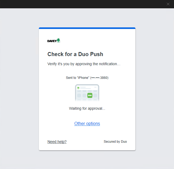This screenshot has height=169, width=174.
Task: Click the Need help? link
Action: tap(57, 142)
